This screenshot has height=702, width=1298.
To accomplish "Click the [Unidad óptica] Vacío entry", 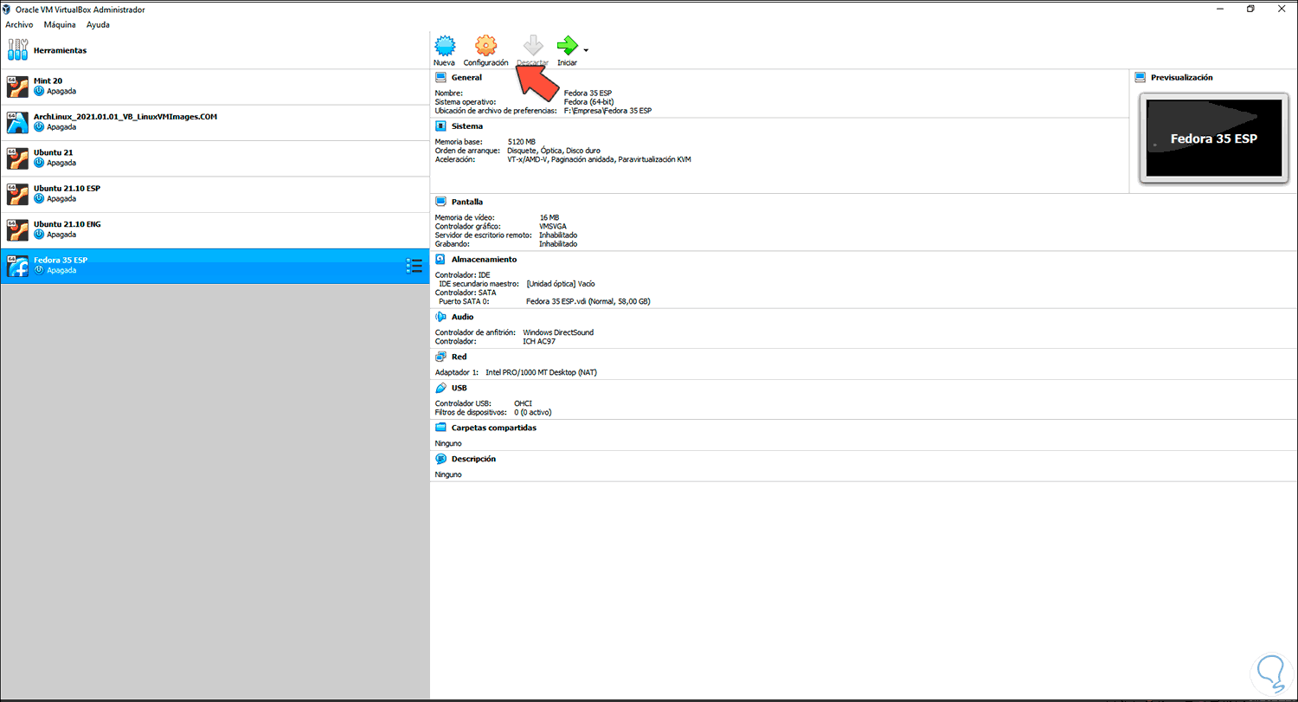I will tap(561, 283).
